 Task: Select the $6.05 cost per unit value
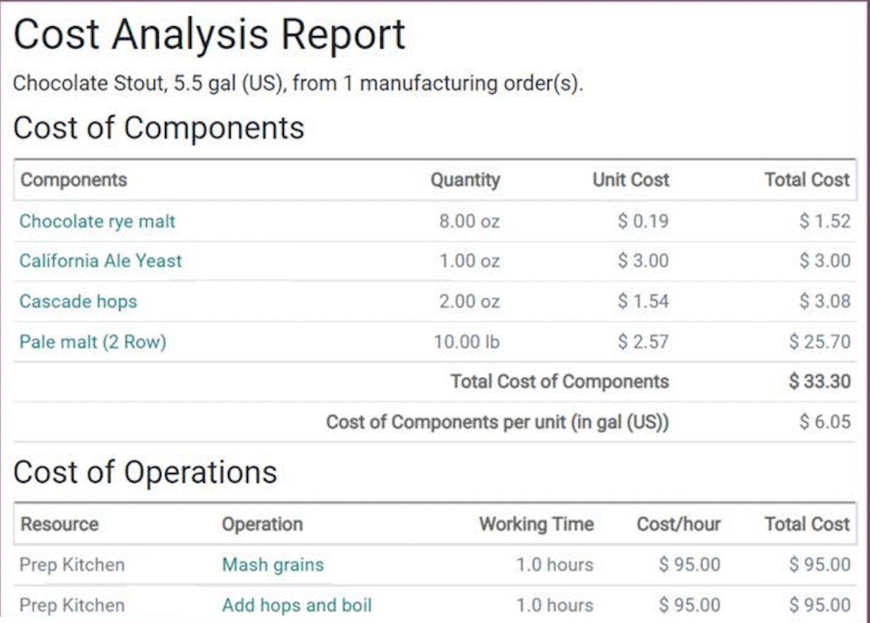pyautogui.click(x=825, y=422)
